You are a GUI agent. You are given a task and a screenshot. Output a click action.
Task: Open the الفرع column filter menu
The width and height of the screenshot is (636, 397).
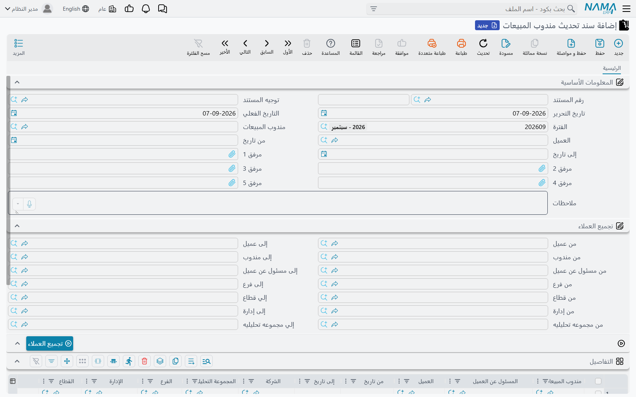click(x=150, y=381)
